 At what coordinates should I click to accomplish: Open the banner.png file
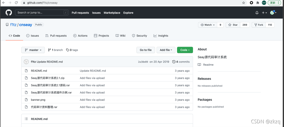click(38, 100)
